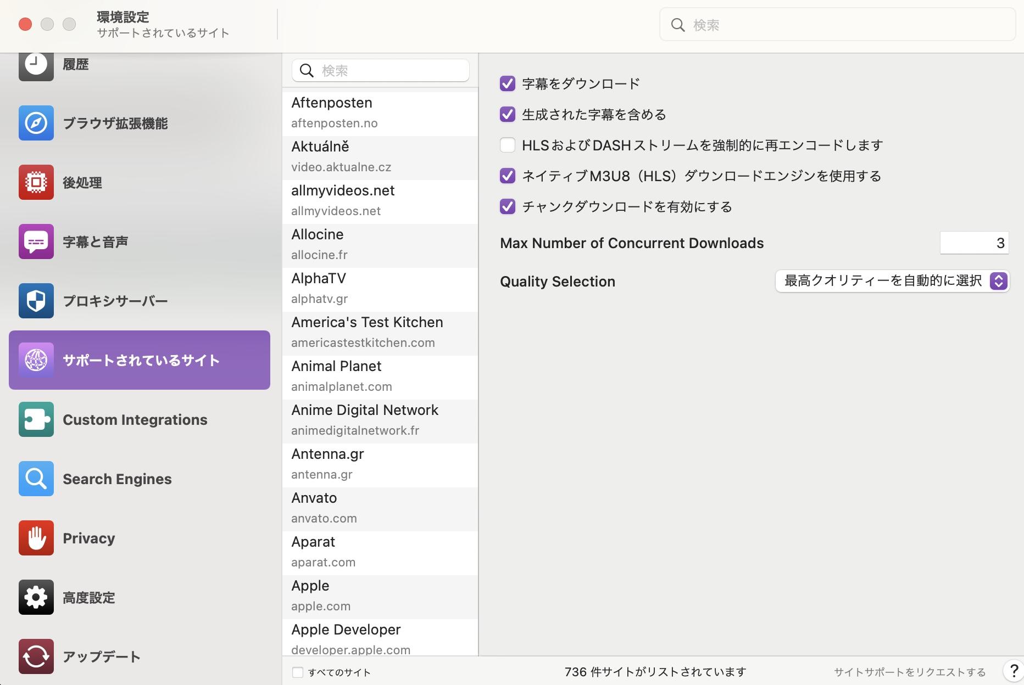This screenshot has height=685, width=1024.
Task: Click the Quality Selection label
Action: click(x=558, y=282)
